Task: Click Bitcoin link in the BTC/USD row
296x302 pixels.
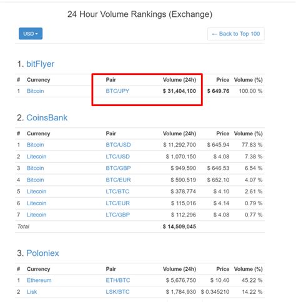Action: [35, 145]
